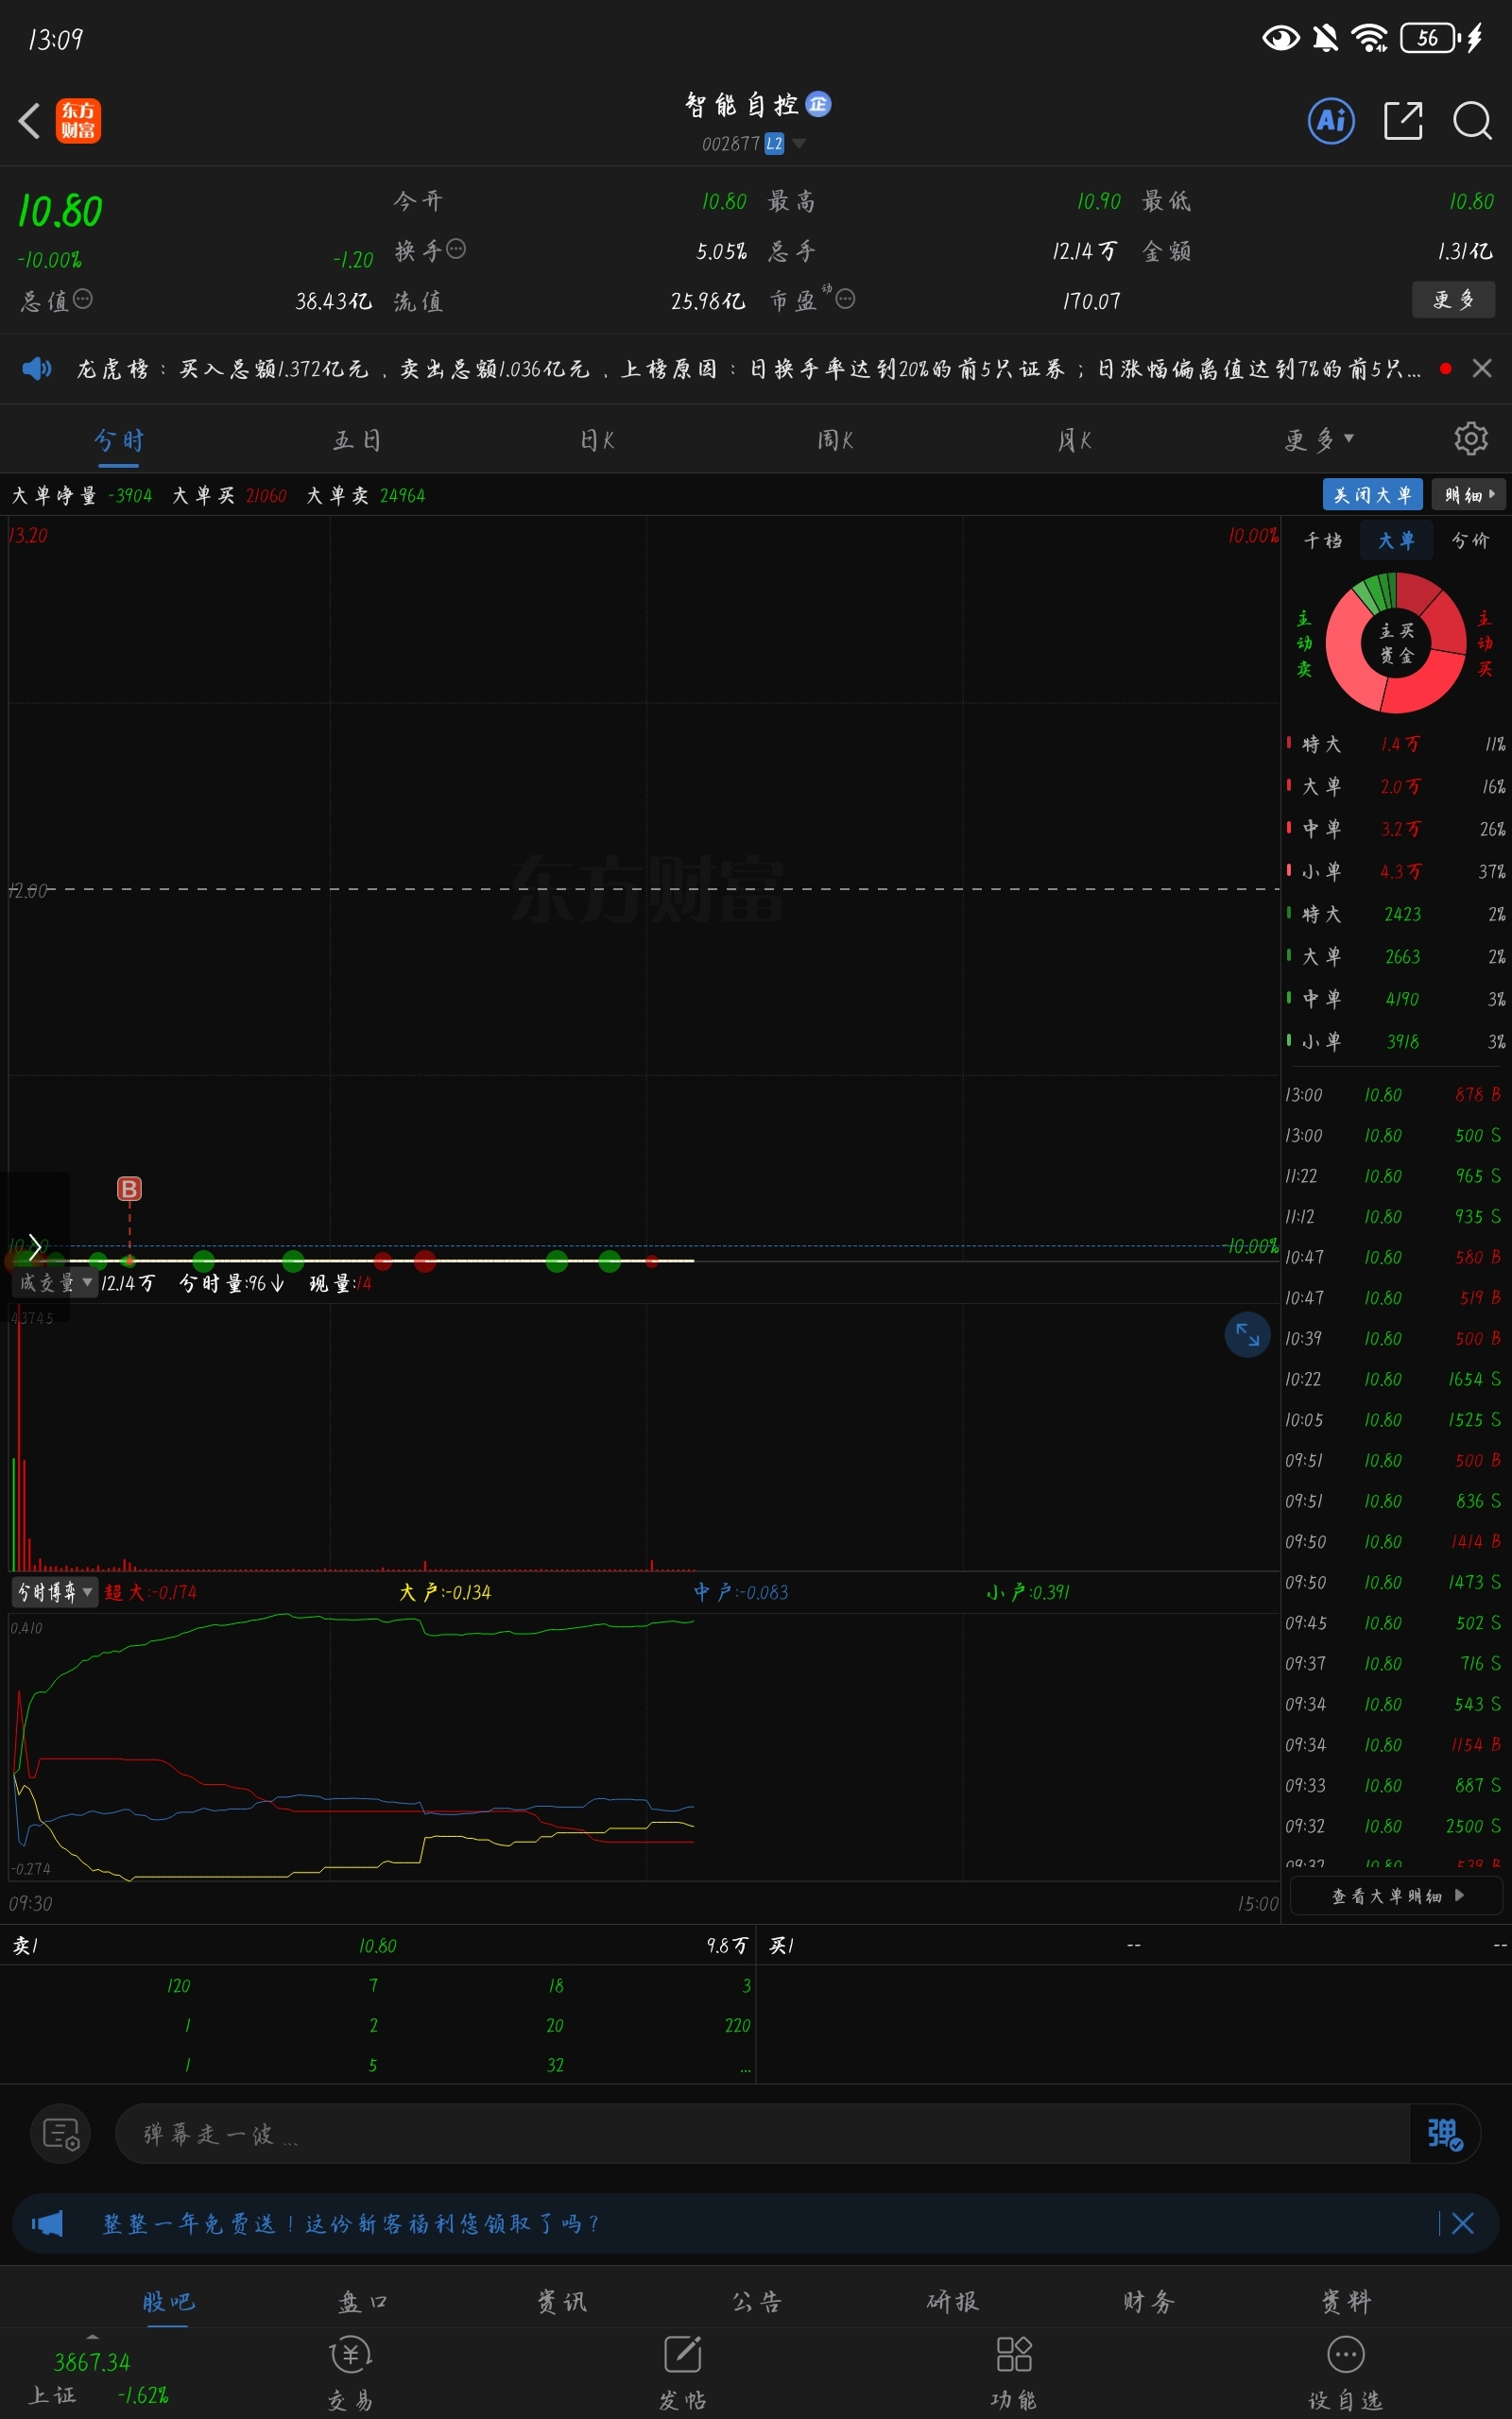Open the 上证 index ticker
Viewport: 1512px width, 2419px height.
pyautogui.click(x=98, y=2377)
